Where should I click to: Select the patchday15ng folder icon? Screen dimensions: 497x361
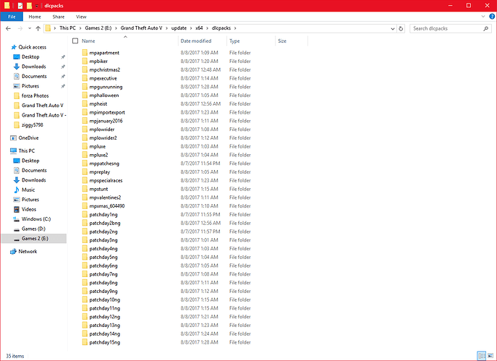[x=85, y=342]
